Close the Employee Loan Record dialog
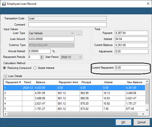The image size is (152, 127). pyautogui.click(x=148, y=4)
